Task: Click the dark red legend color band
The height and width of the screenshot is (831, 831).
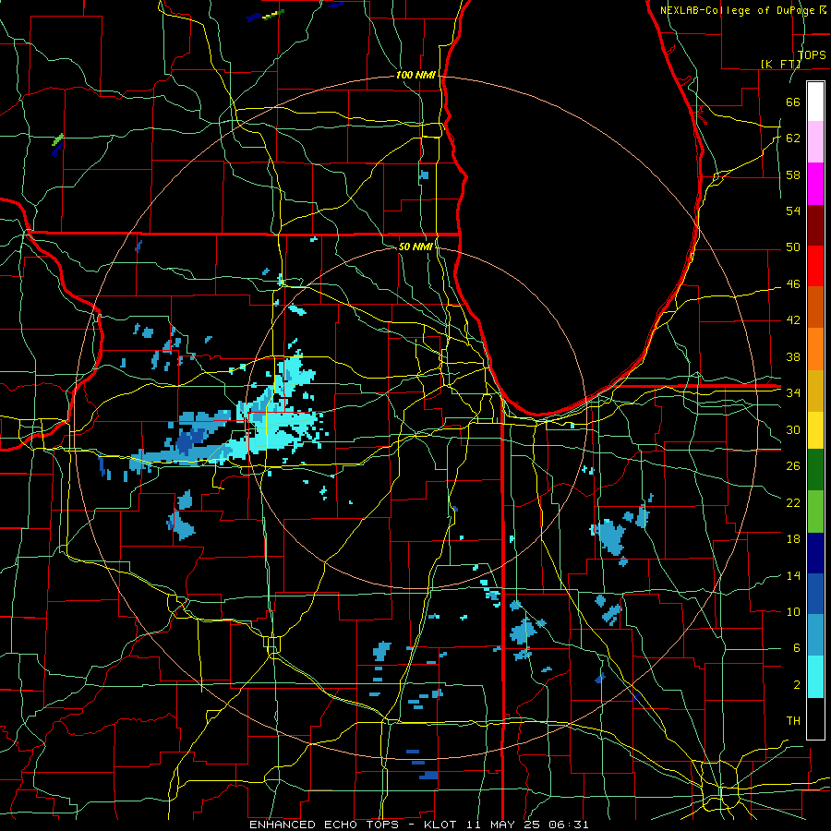Action: [815, 225]
